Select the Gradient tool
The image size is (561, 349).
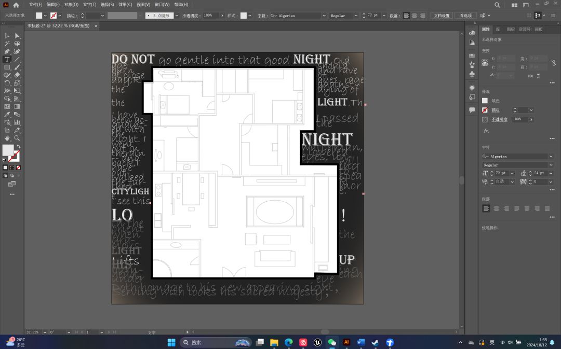click(x=17, y=106)
